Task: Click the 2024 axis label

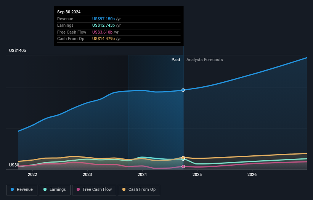Action: [142, 174]
